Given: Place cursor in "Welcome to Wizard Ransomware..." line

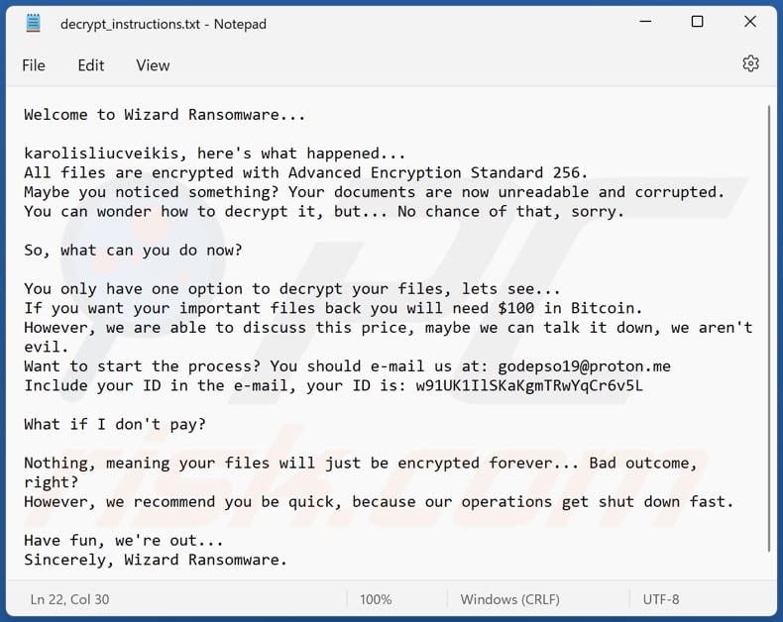Looking at the screenshot, I should [x=165, y=114].
